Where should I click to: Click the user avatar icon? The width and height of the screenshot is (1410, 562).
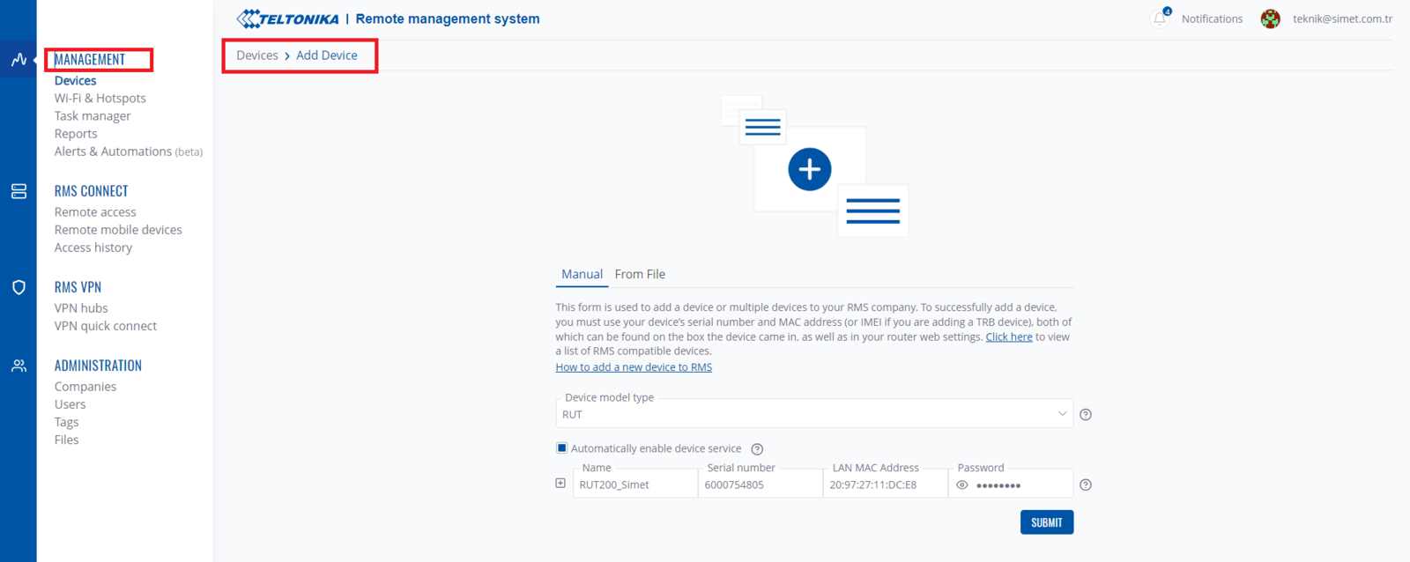[1270, 18]
